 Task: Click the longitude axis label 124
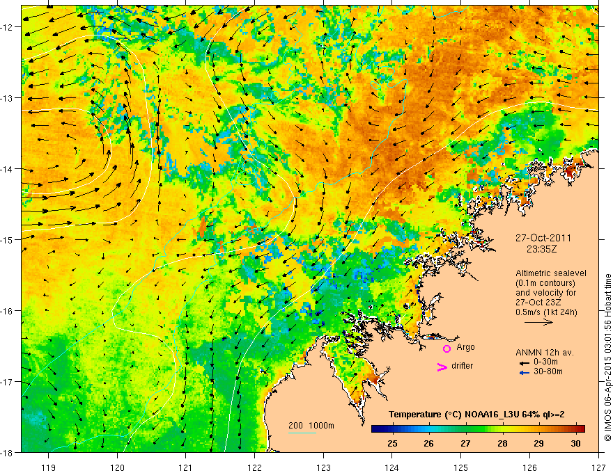tap(392, 467)
